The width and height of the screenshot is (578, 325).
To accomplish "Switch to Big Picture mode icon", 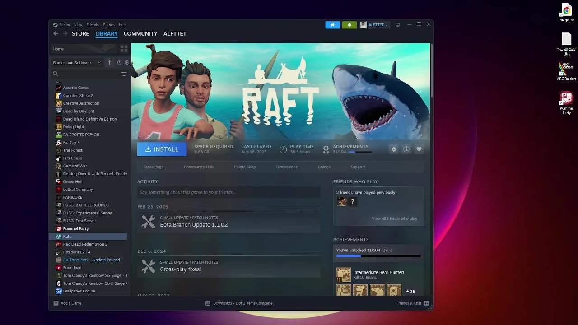I will 398,25.
